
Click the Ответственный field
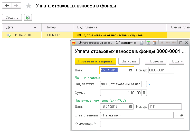[x=137, y=115]
